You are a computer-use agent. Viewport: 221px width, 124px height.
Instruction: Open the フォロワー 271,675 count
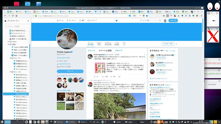pyautogui.click(x=108, y=44)
